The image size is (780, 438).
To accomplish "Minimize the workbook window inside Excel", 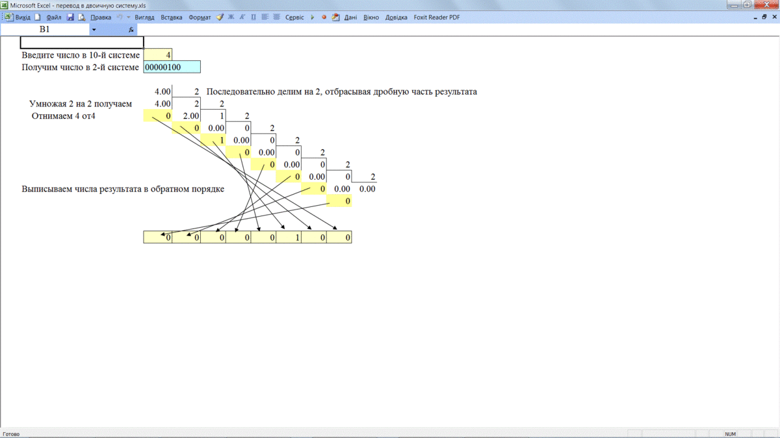I will 754,18.
